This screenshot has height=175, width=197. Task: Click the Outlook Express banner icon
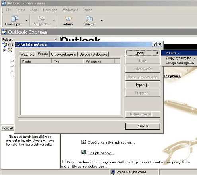pos(4,32)
